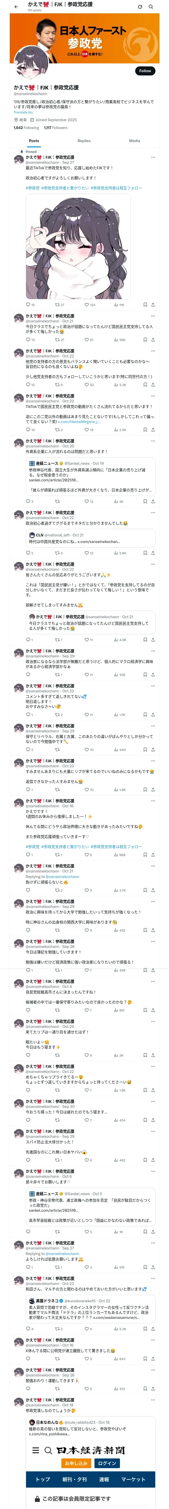Screen dimensions: 169x1509
Task: Click the circular arrow icon beside search
Action: click(x=140, y=7)
